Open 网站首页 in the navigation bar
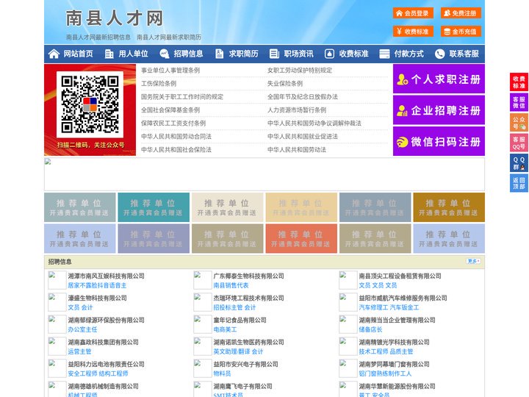Viewport: 529px width, 397px height. click(x=78, y=54)
